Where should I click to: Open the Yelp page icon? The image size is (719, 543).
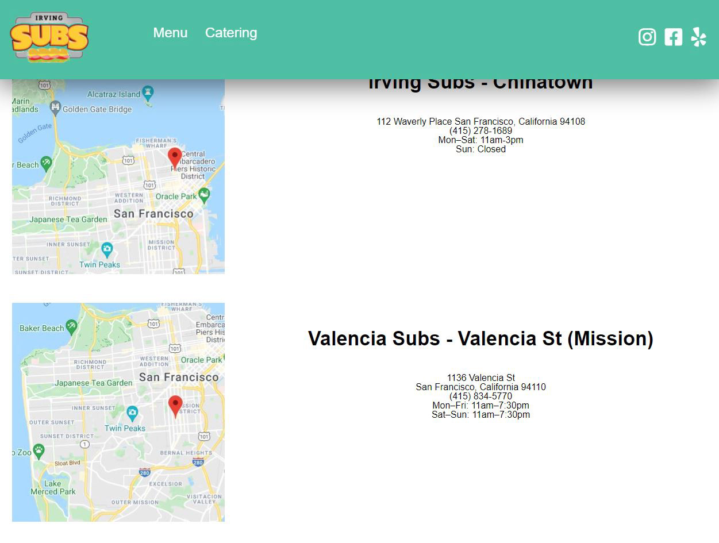(698, 37)
